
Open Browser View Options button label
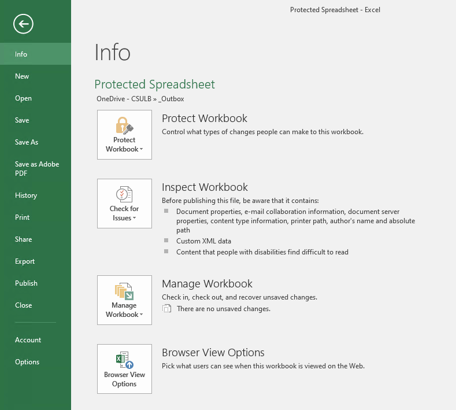(124, 379)
